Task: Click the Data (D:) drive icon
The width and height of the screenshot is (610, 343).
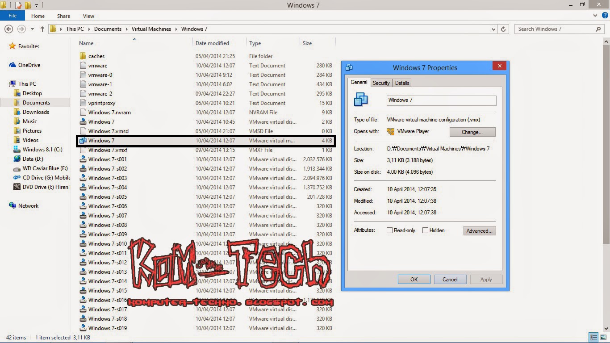Action: pos(17,159)
